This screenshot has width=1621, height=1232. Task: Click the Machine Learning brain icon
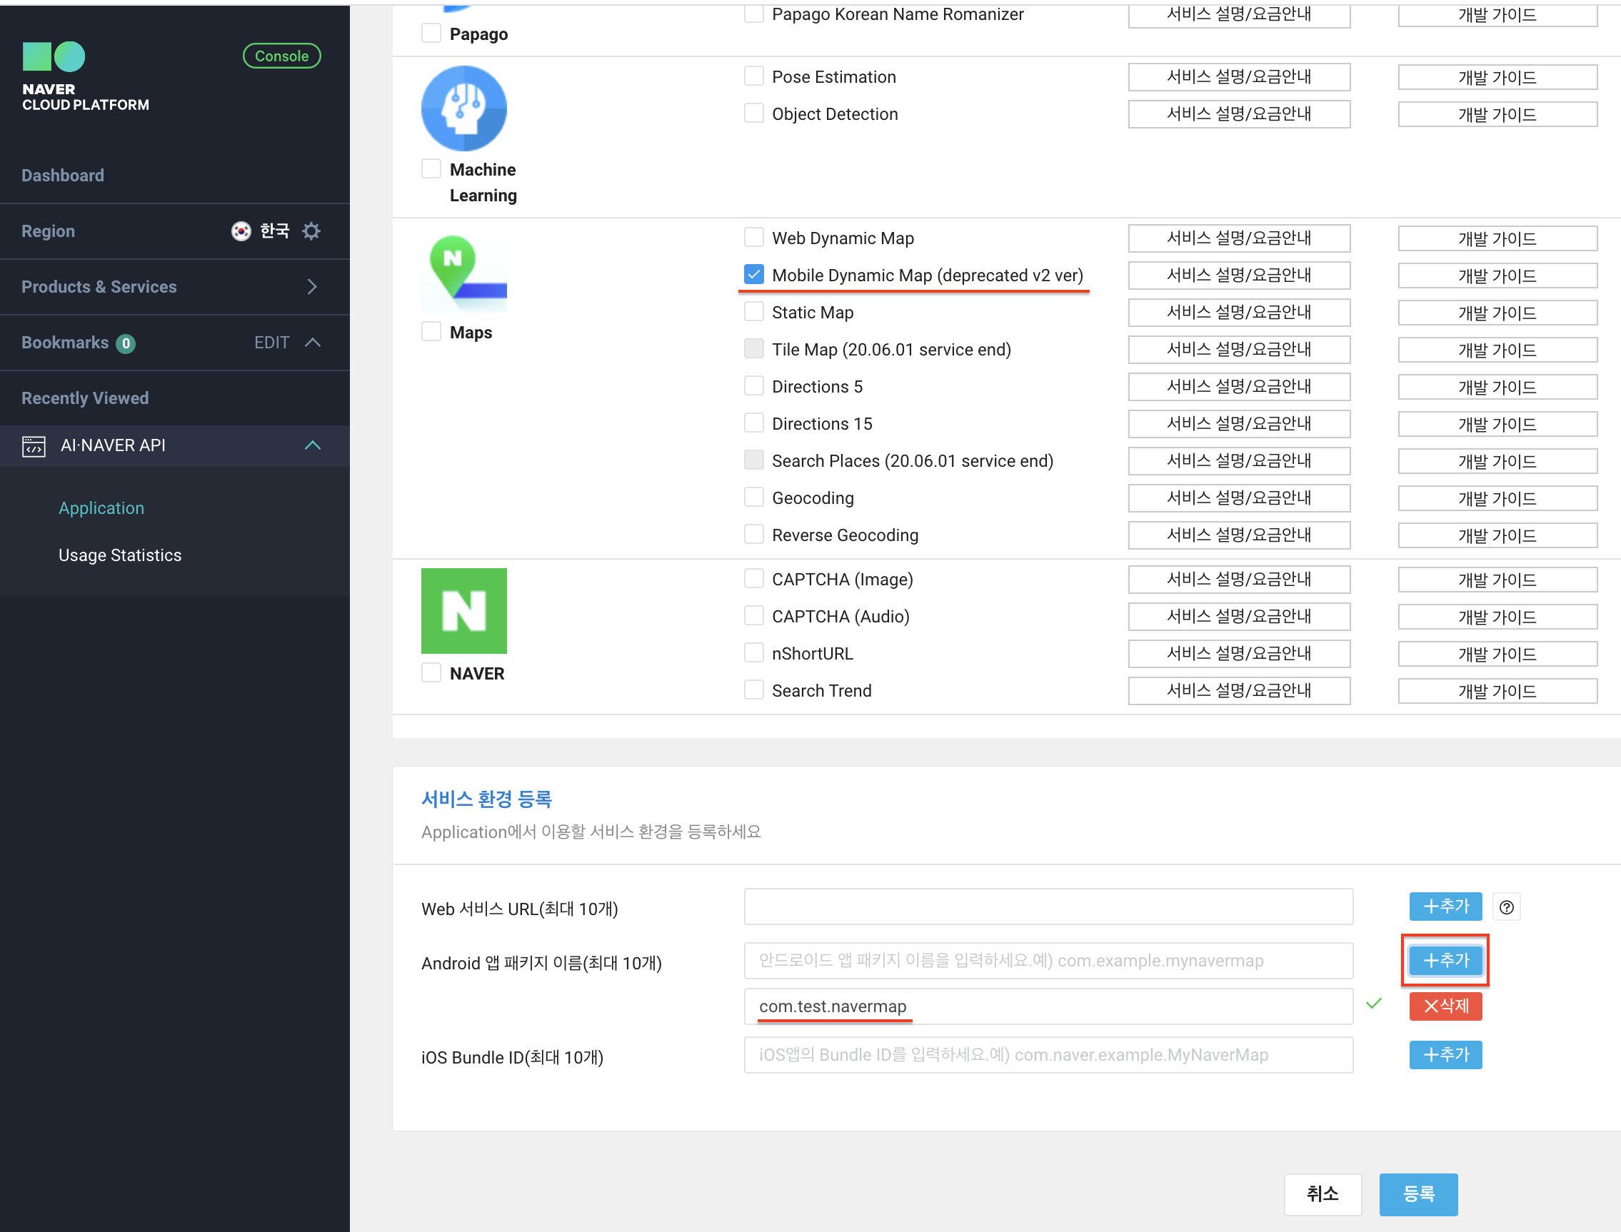(463, 108)
